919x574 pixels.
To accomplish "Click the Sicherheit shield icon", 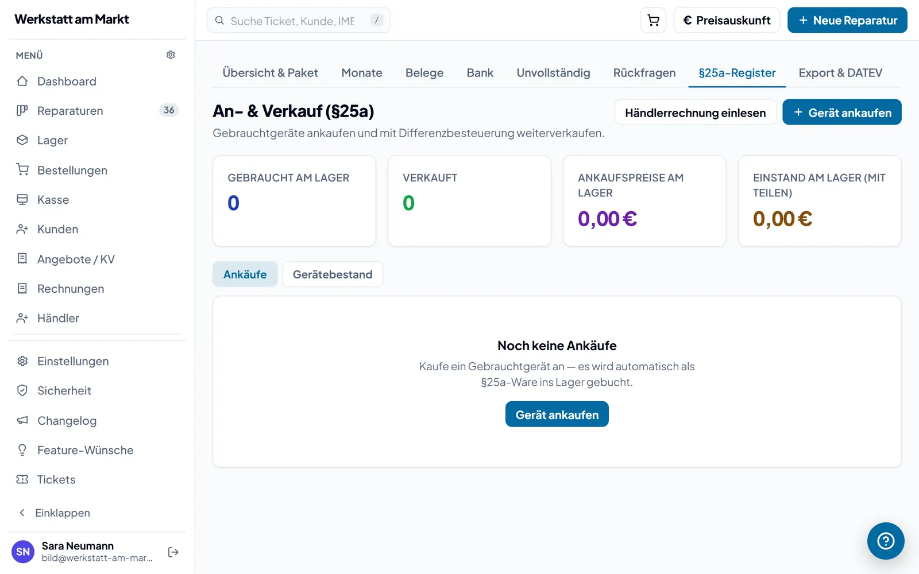I will pos(22,390).
